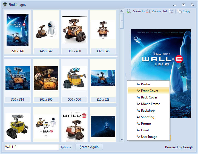This screenshot has width=198, height=154.
Task: Select the 320 x 314 thumbnail
Action: click(18, 81)
